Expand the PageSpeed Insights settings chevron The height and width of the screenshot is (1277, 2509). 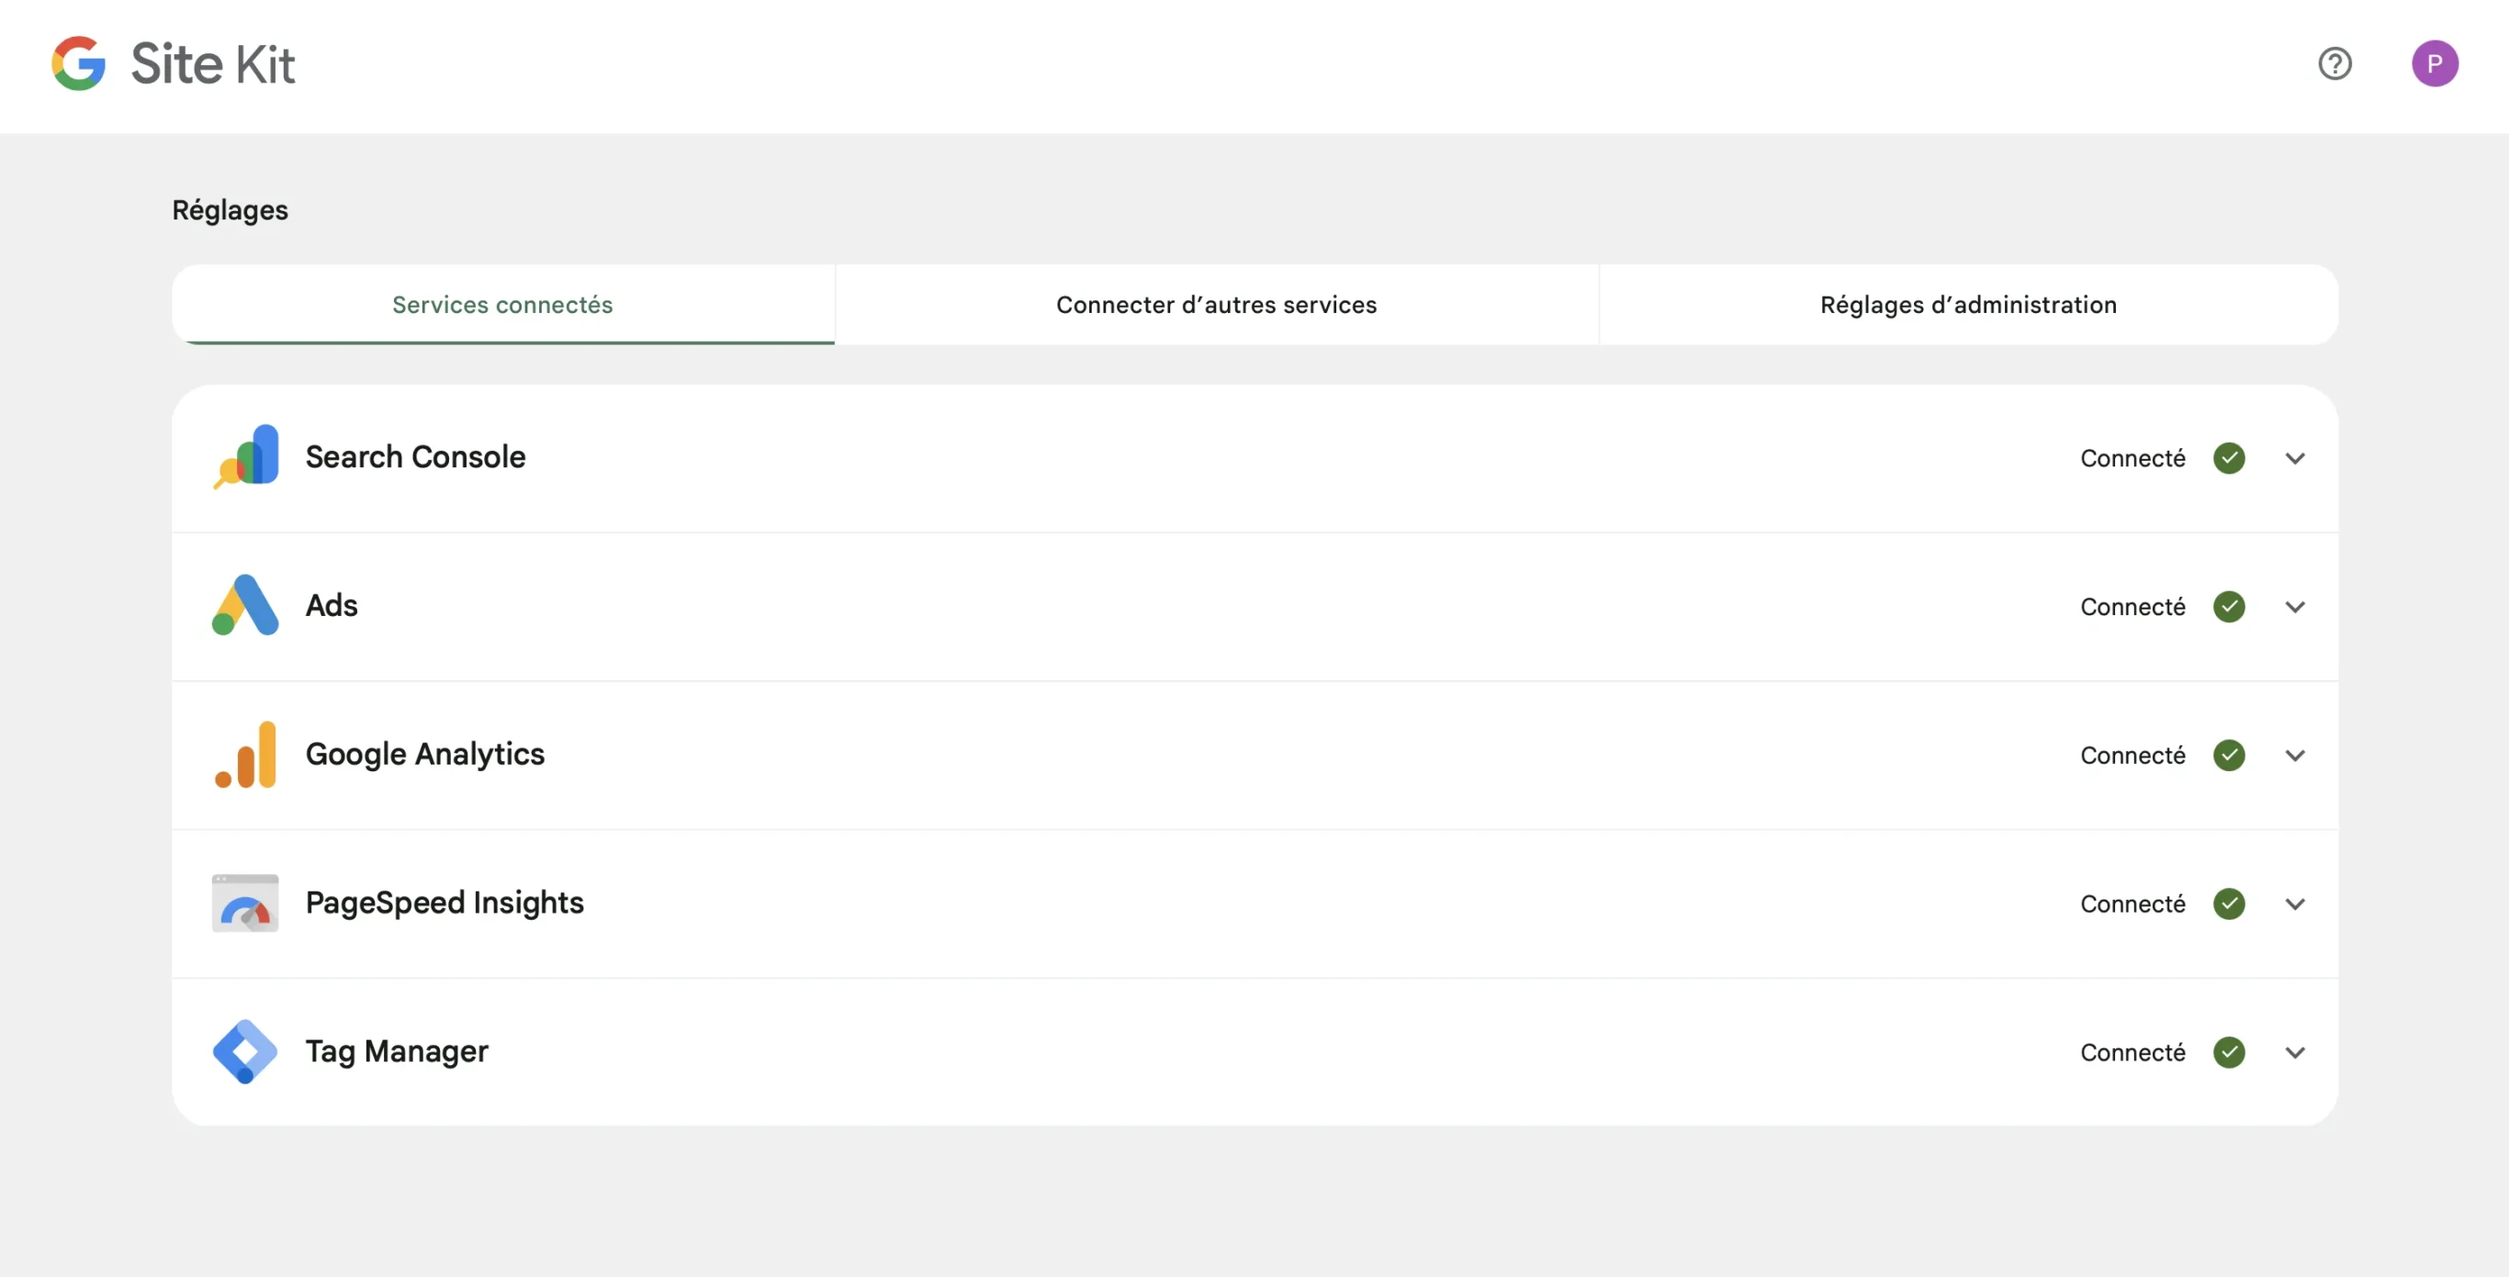[2295, 904]
